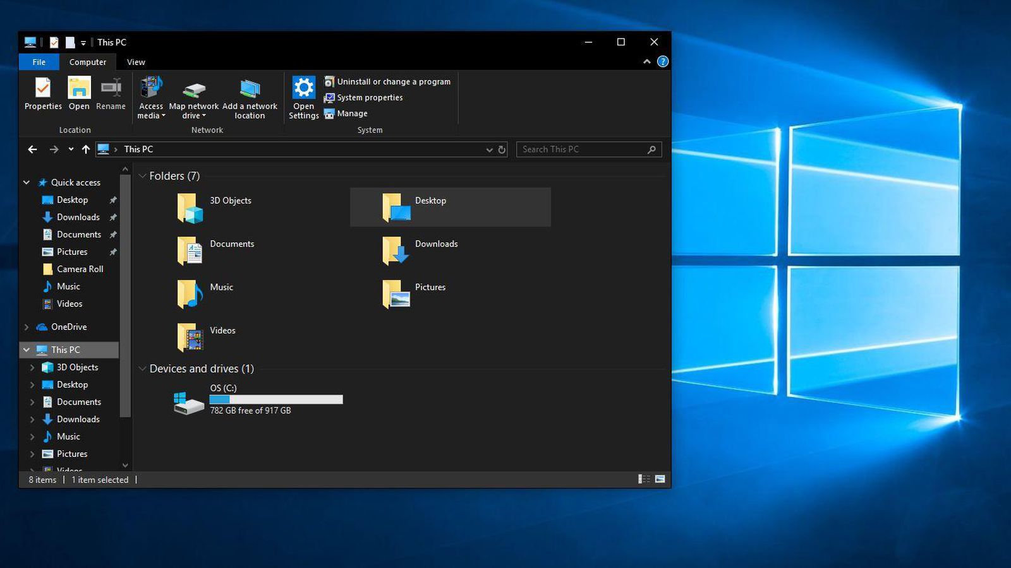Open the address bar dropdown arrow
Image resolution: width=1011 pixels, height=568 pixels.
click(489, 150)
